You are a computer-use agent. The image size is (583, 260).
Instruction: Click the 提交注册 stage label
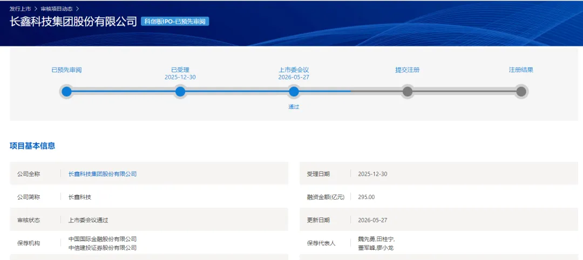[x=408, y=70]
